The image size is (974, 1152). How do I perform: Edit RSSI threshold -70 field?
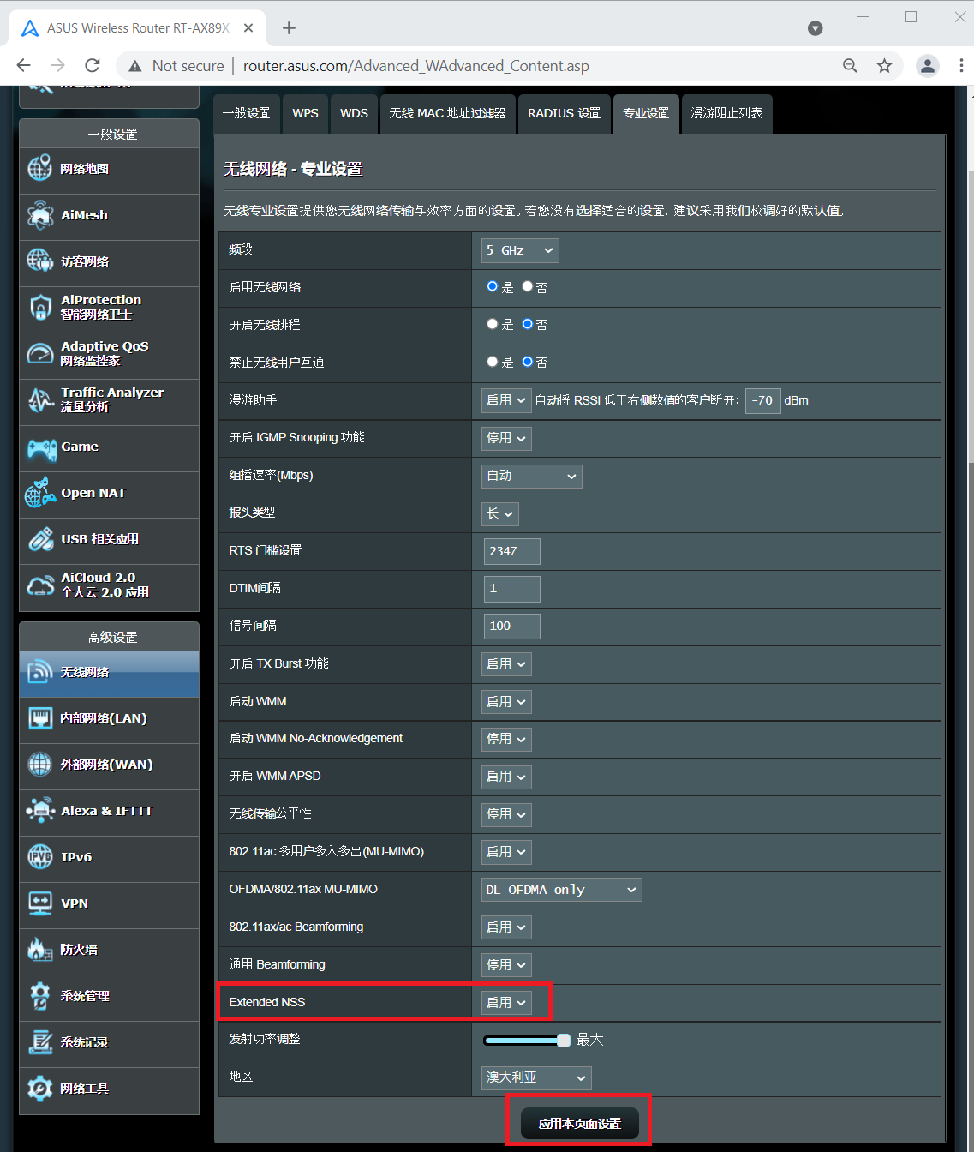click(762, 400)
